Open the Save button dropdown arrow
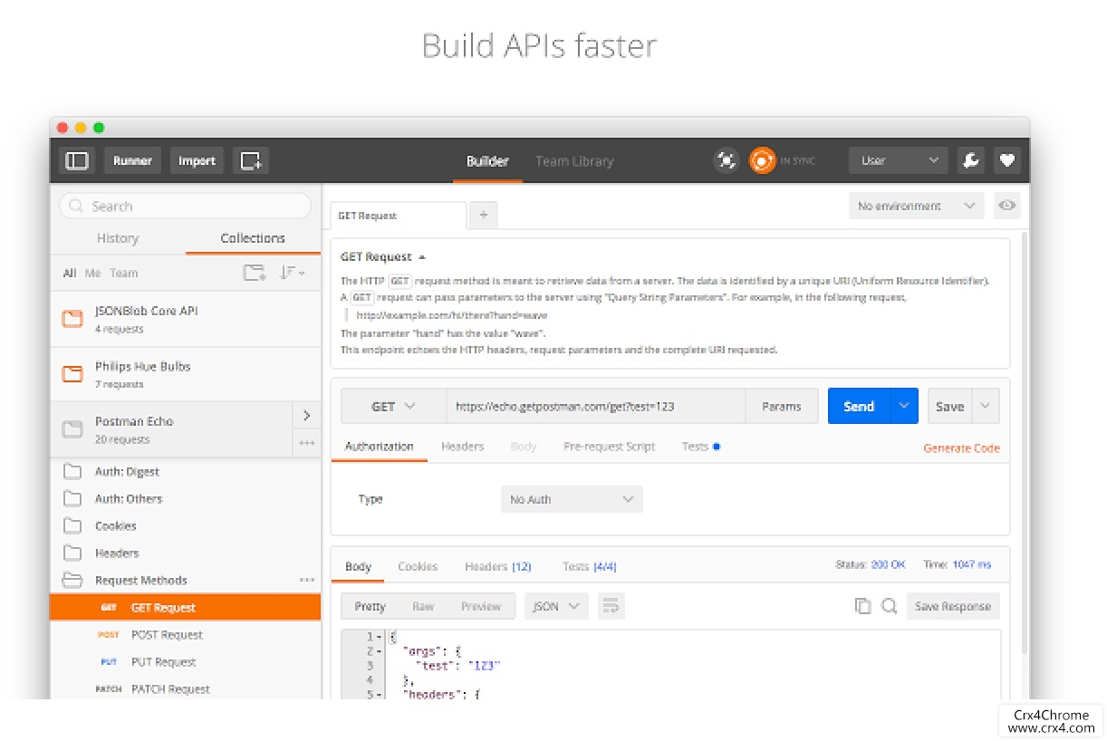Image resolution: width=1107 pixels, height=741 pixels. click(x=987, y=406)
